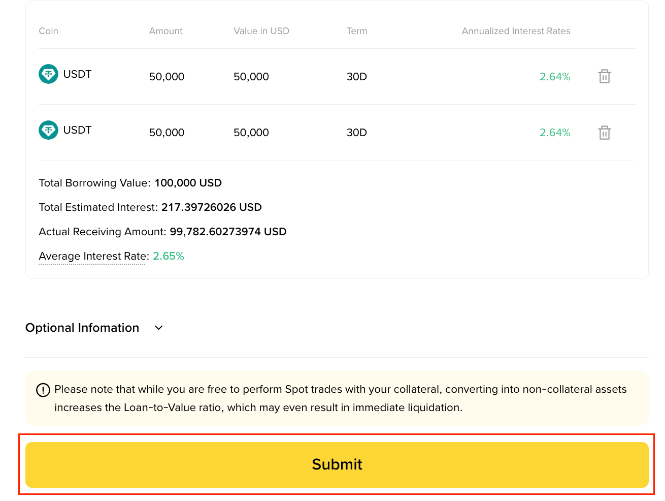Click the USDT coin logo in second row
Viewport: 665px width, 501px height.
tap(49, 130)
